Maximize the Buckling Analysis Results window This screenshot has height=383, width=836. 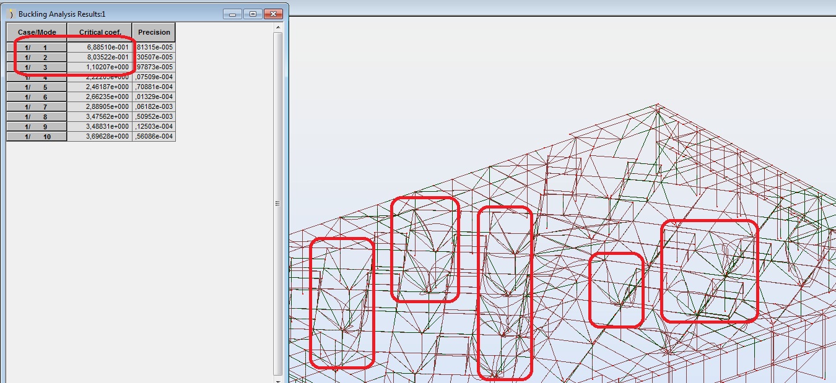[253, 14]
